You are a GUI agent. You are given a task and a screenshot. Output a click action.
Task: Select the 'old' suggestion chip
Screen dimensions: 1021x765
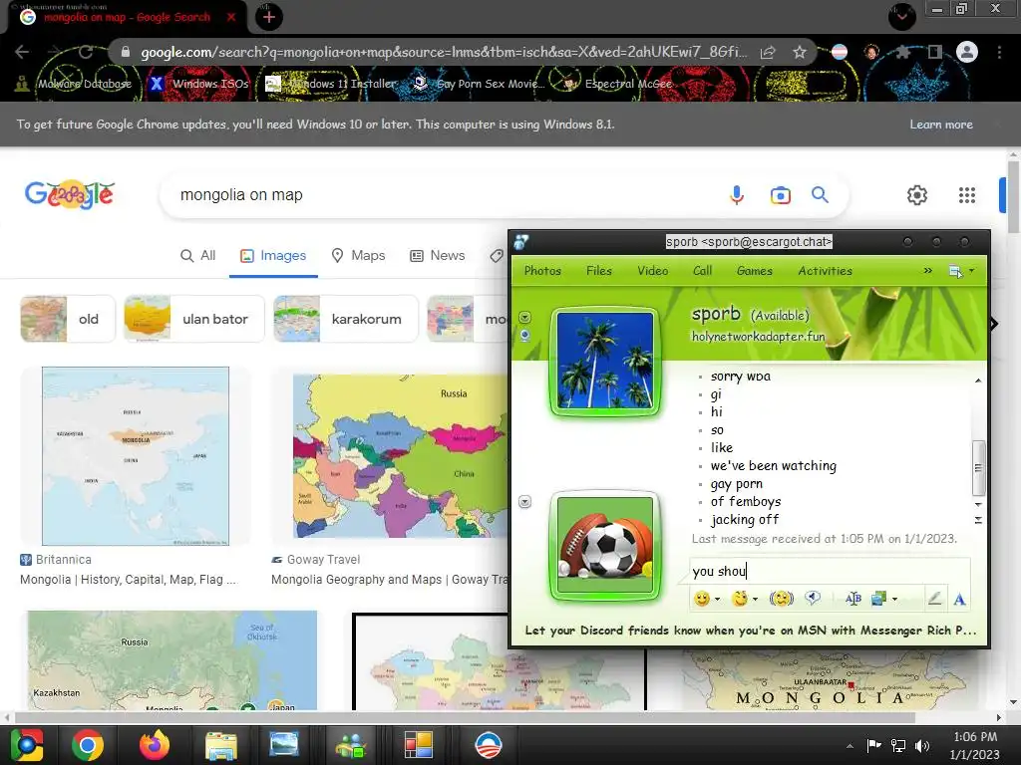68,319
